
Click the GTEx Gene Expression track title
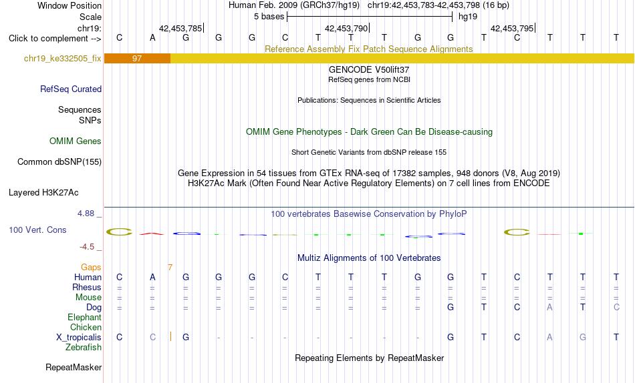(369, 173)
